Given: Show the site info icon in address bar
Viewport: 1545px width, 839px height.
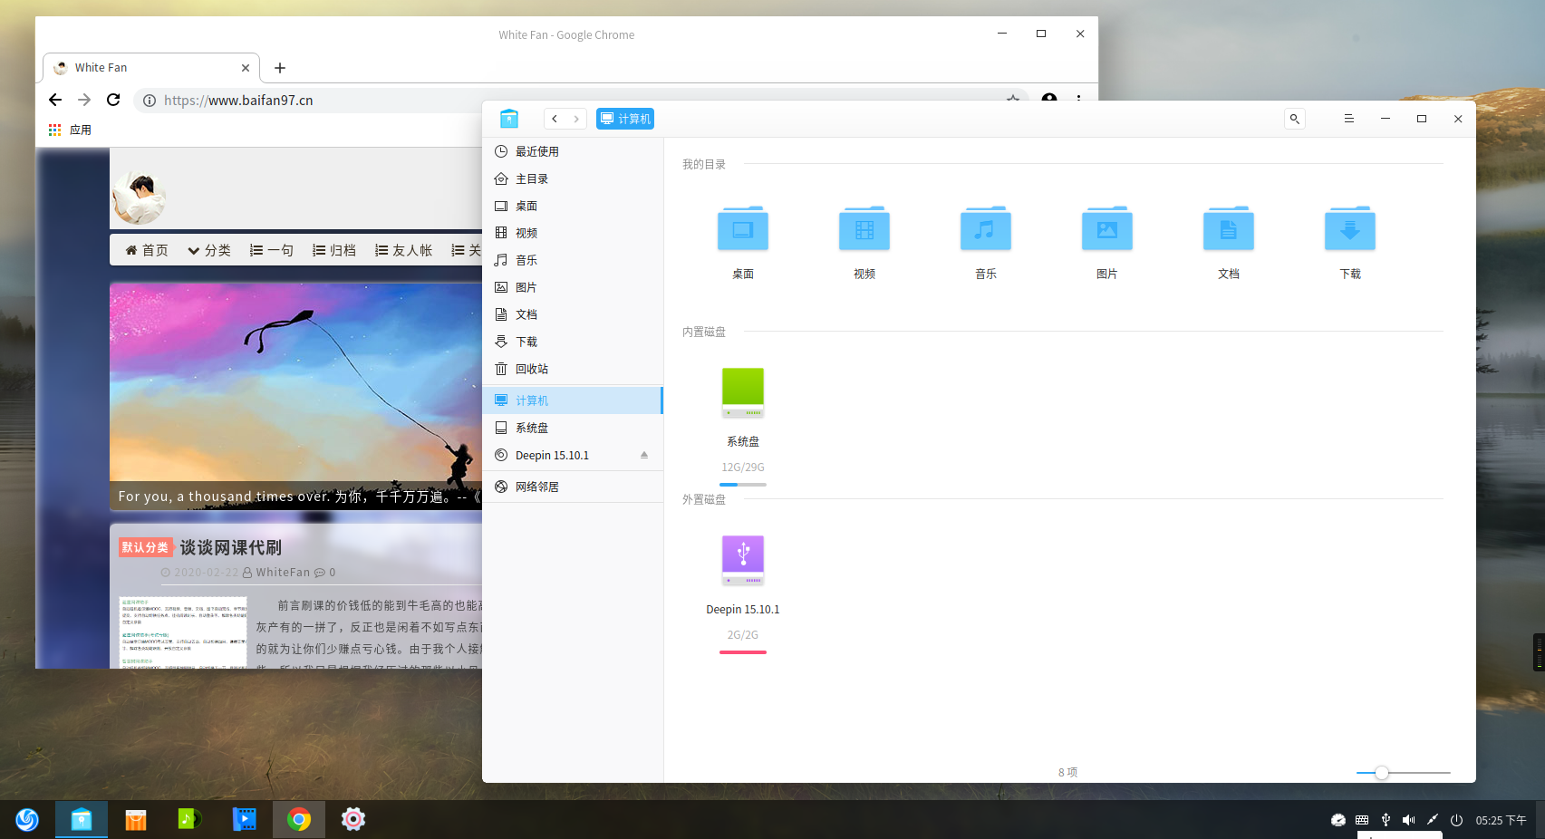Looking at the screenshot, I should coord(150,101).
